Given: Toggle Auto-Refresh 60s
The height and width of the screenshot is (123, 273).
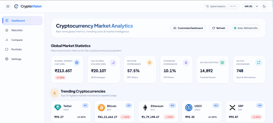Looking at the screenshot, I should [246, 28].
